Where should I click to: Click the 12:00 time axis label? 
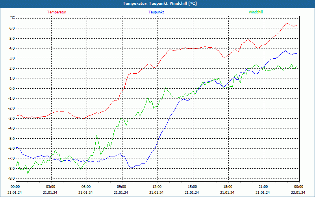coord(157,187)
